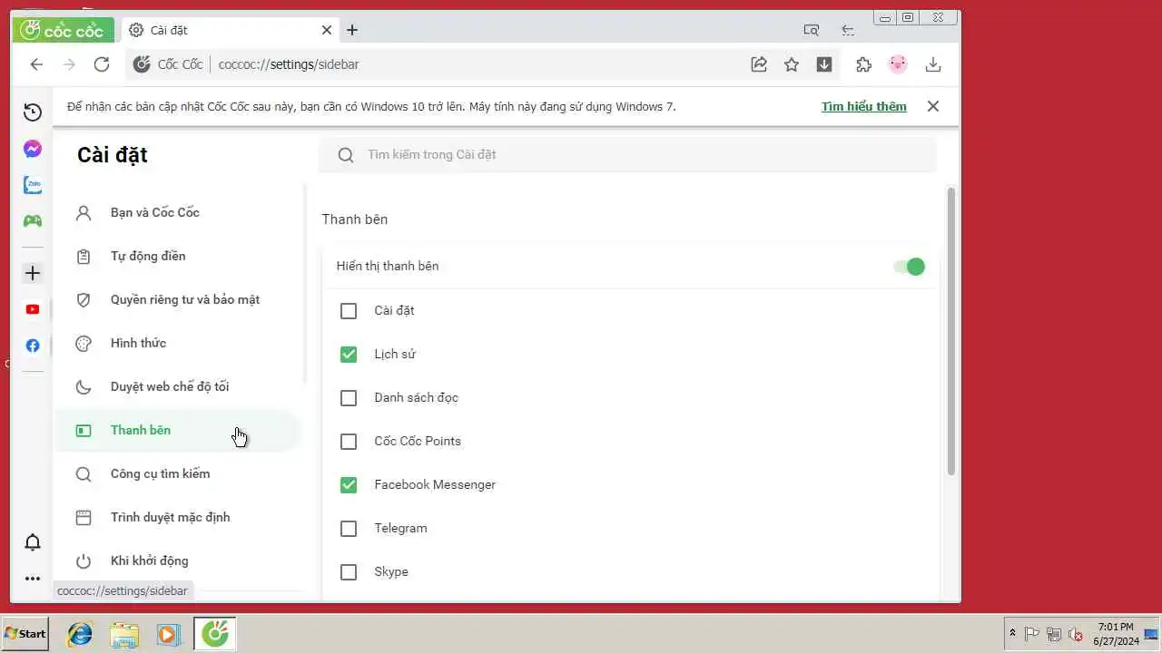Screen dimensions: 1162x653
Task: Reload the current page
Action: (x=102, y=64)
